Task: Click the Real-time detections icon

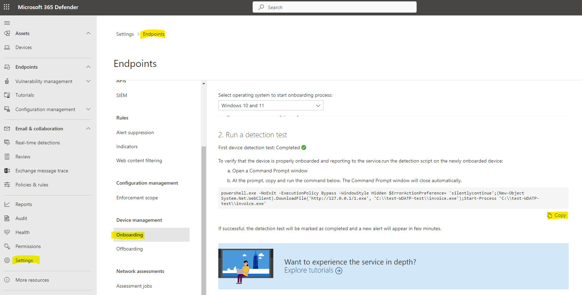Action: tap(7, 143)
